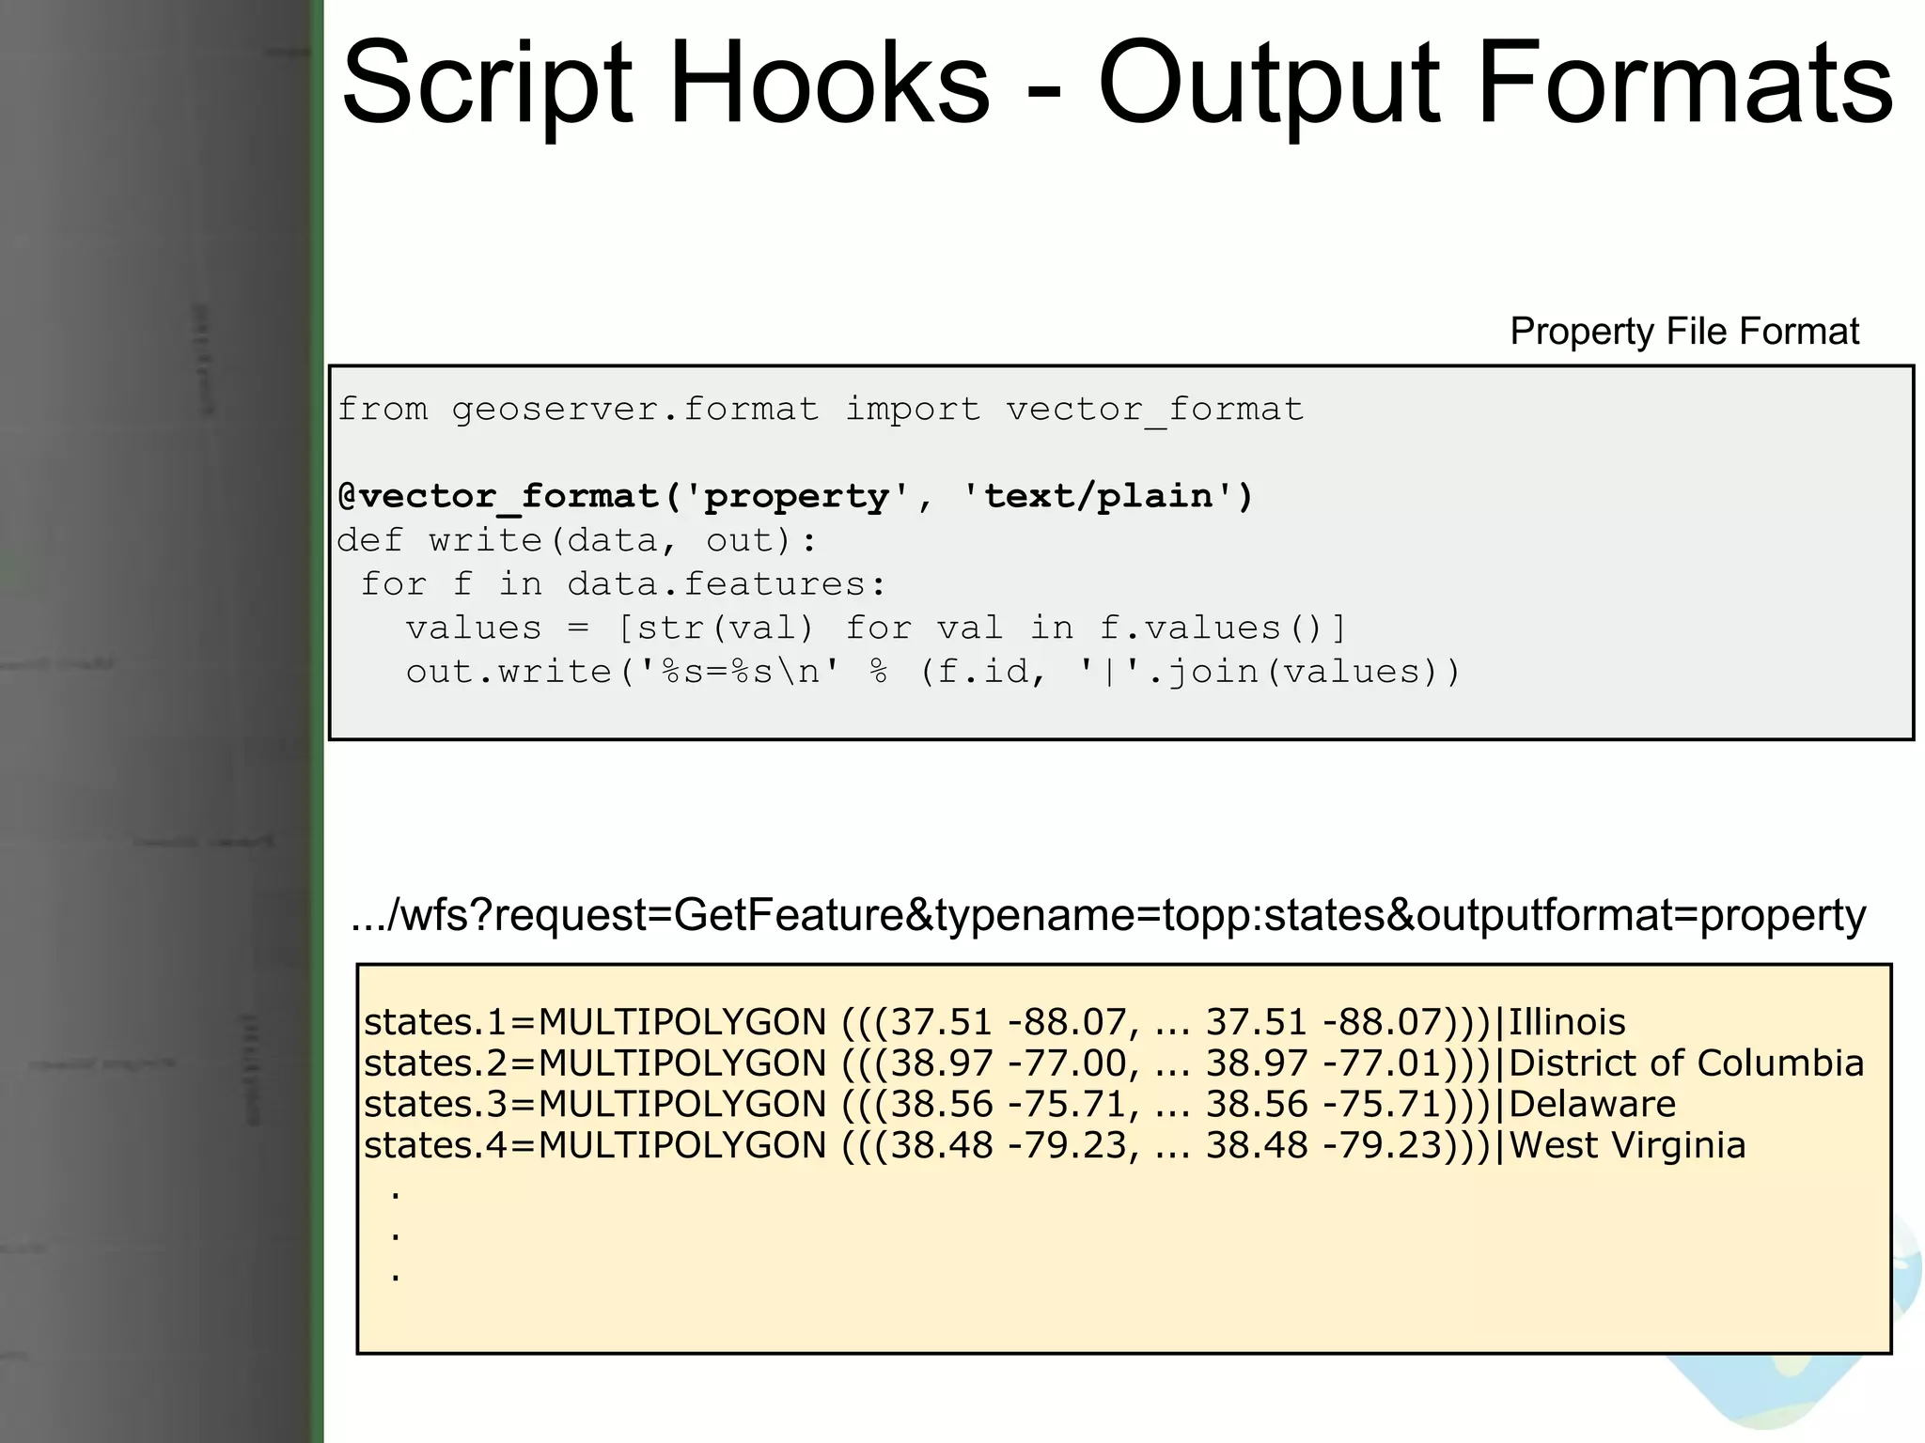This screenshot has height=1443, width=1925.
Task: Click the states.3 Delaware output line
Action: 1019,1104
